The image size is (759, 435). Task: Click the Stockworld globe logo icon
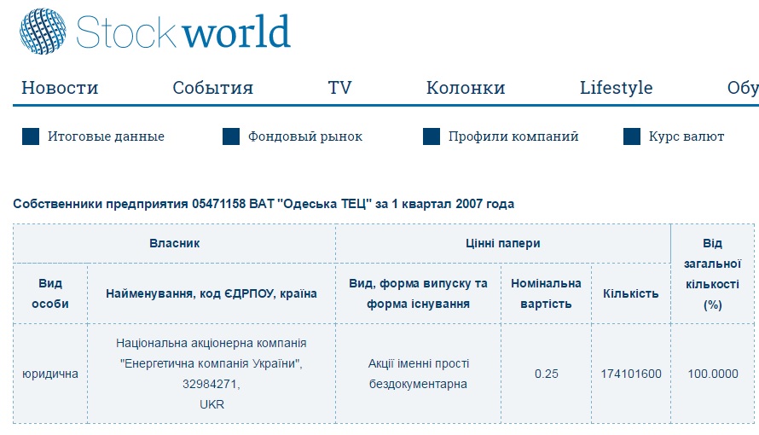click(43, 32)
